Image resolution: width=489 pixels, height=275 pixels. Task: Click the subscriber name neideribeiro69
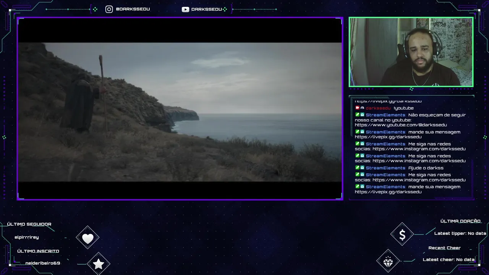(x=43, y=263)
